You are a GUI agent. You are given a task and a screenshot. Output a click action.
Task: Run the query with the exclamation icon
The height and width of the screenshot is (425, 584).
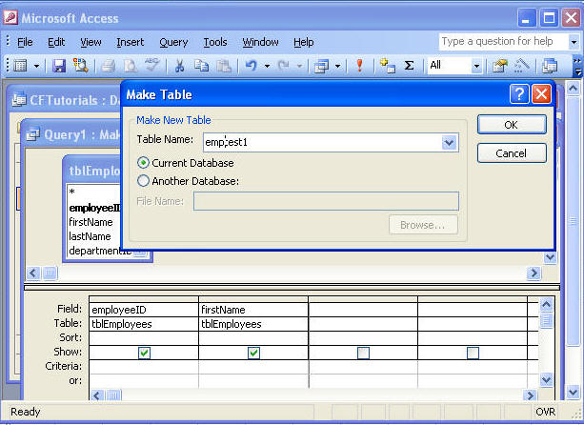tap(359, 66)
